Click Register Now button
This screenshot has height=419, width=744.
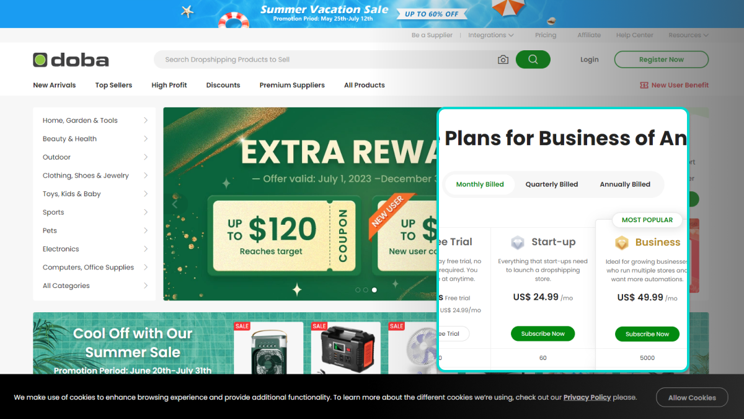pos(662,60)
